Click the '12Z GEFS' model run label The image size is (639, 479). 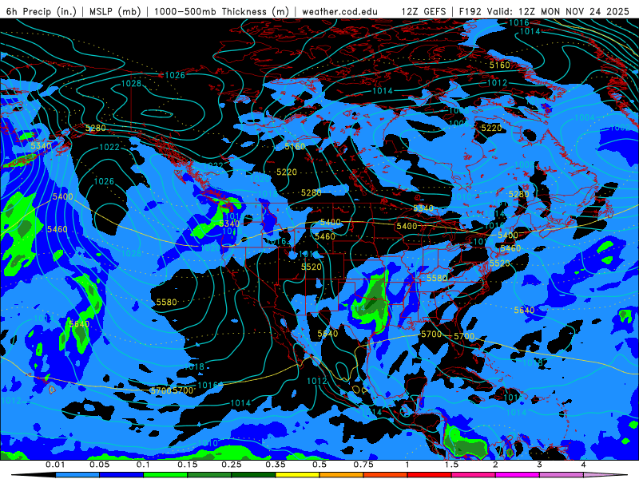(x=424, y=11)
